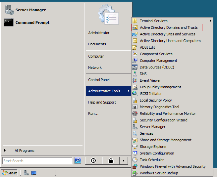Expand the Terminal Services submenu arrow

pos(210,21)
